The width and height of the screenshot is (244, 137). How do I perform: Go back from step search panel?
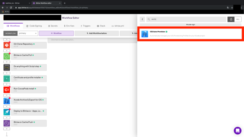point(142,19)
